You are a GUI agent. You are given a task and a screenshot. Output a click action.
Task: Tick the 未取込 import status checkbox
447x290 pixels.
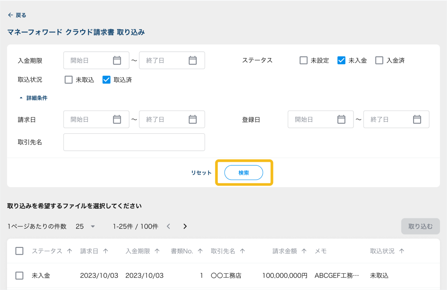coord(69,80)
